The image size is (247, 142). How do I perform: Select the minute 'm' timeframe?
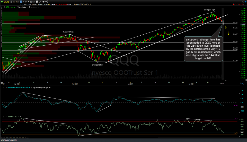pyautogui.click(x=14, y=2)
